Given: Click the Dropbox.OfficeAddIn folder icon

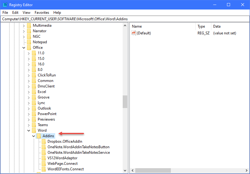Looking at the screenshot, I should (44, 141).
